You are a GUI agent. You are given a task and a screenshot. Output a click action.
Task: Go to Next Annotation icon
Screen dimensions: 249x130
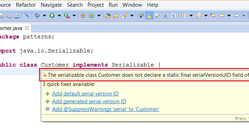(183, 16)
